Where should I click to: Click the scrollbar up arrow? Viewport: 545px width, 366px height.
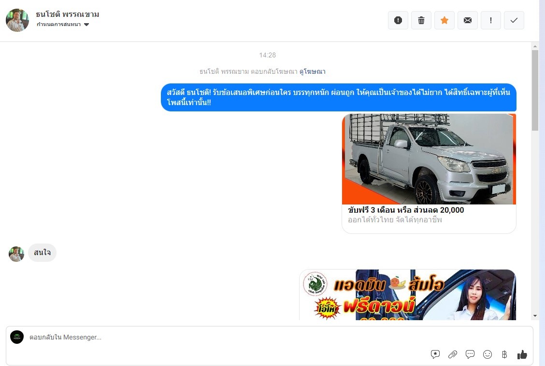[535, 46]
